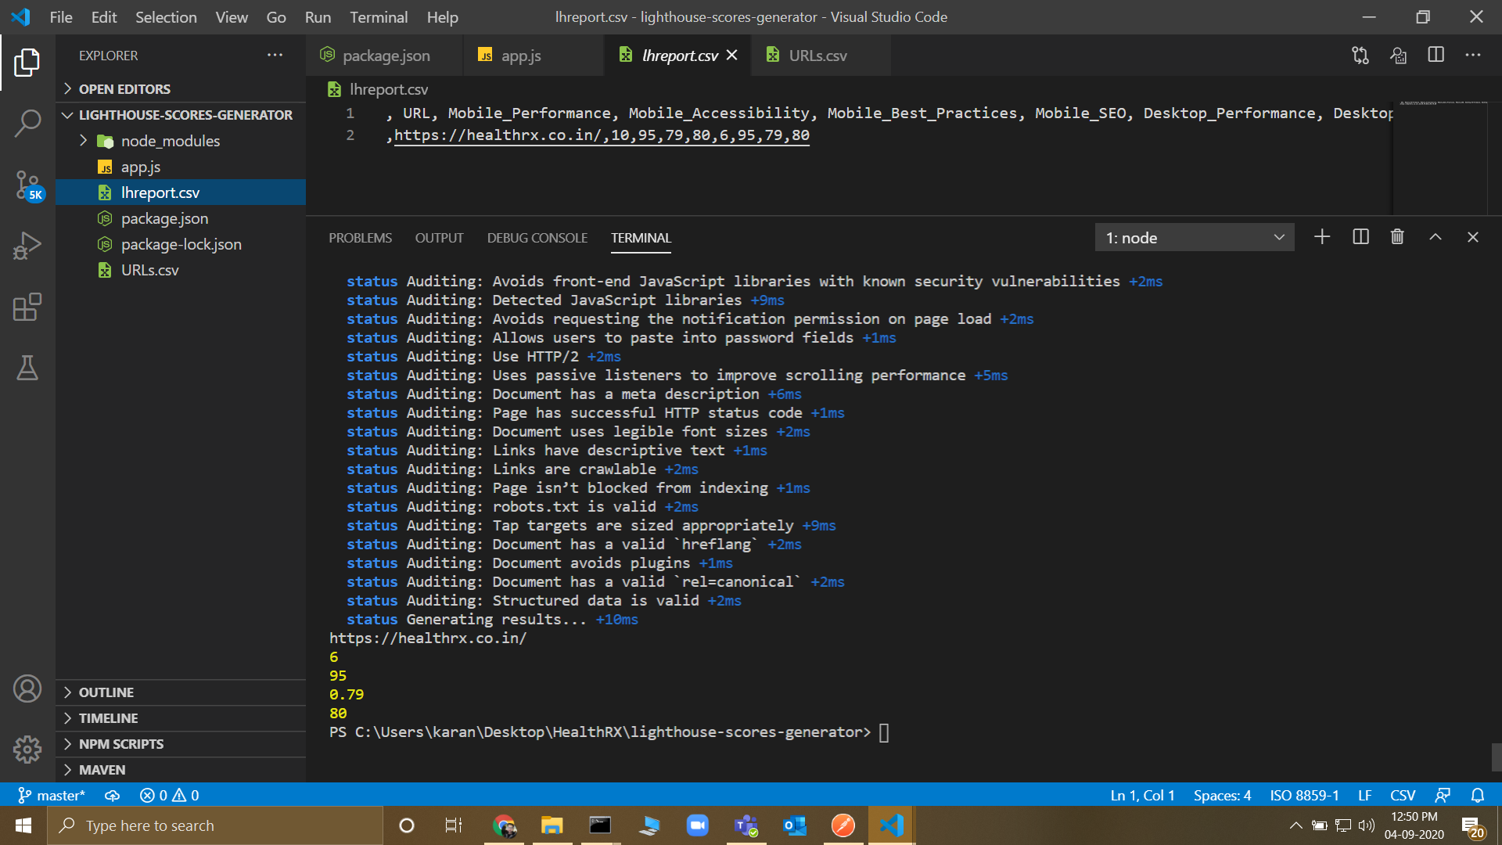
Task: Switch to DEBUG CONSOLE panel tab
Action: [x=537, y=238]
